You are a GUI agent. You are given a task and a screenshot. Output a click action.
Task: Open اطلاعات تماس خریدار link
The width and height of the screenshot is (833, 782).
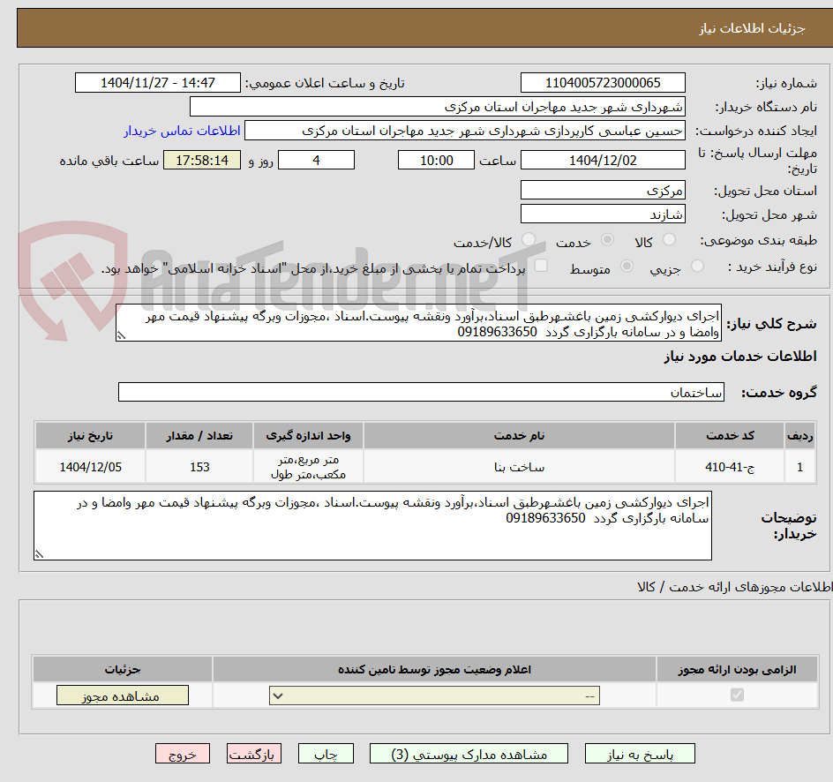pyautogui.click(x=182, y=131)
